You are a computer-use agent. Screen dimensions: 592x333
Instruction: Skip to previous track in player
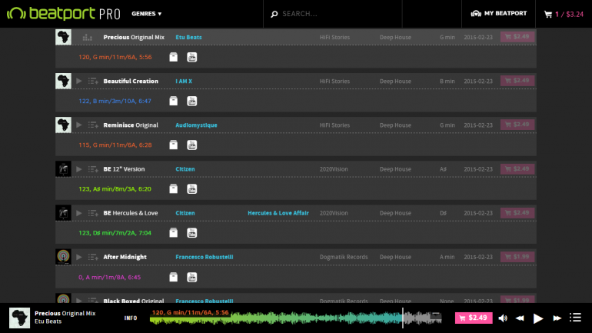[520, 318]
